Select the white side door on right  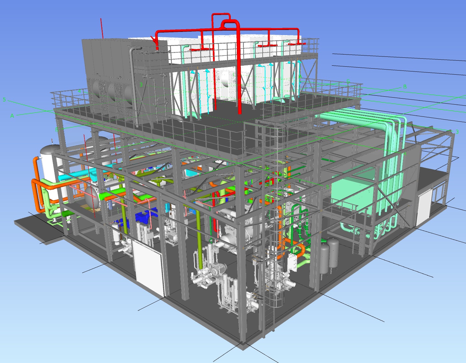[424, 207]
